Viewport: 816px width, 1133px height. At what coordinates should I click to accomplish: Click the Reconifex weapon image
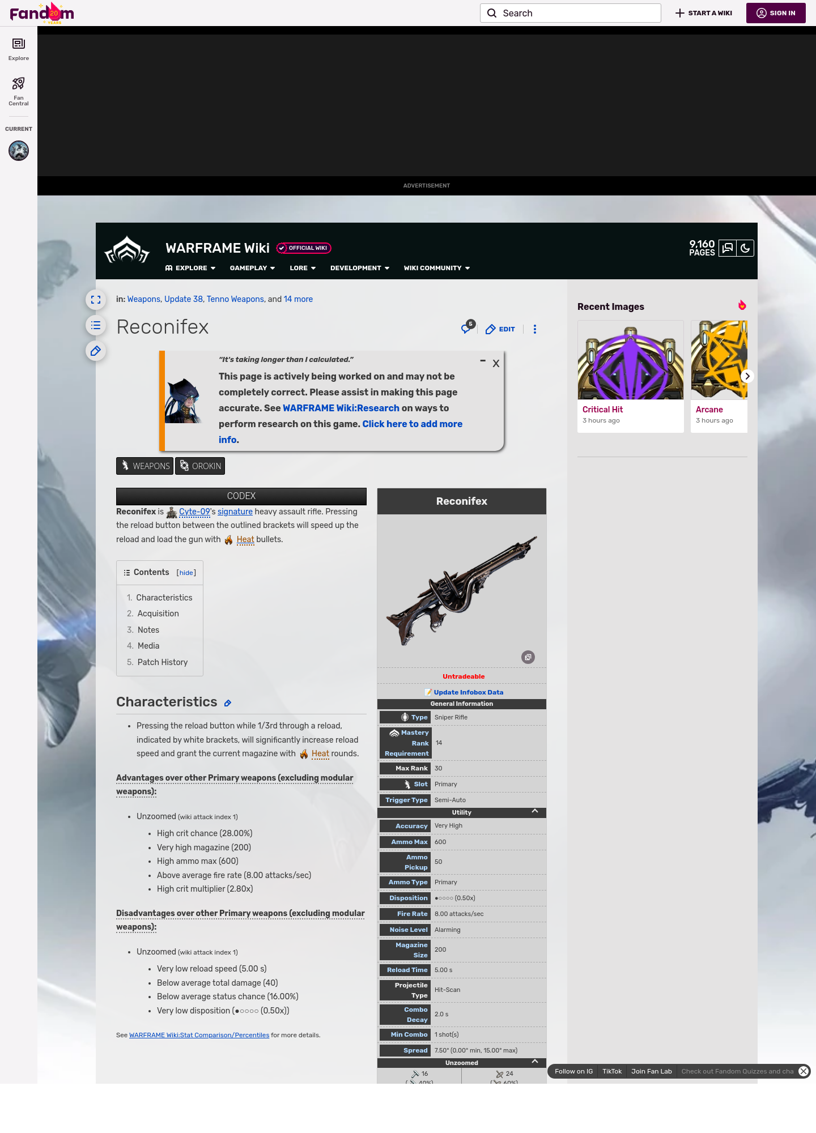(x=462, y=591)
